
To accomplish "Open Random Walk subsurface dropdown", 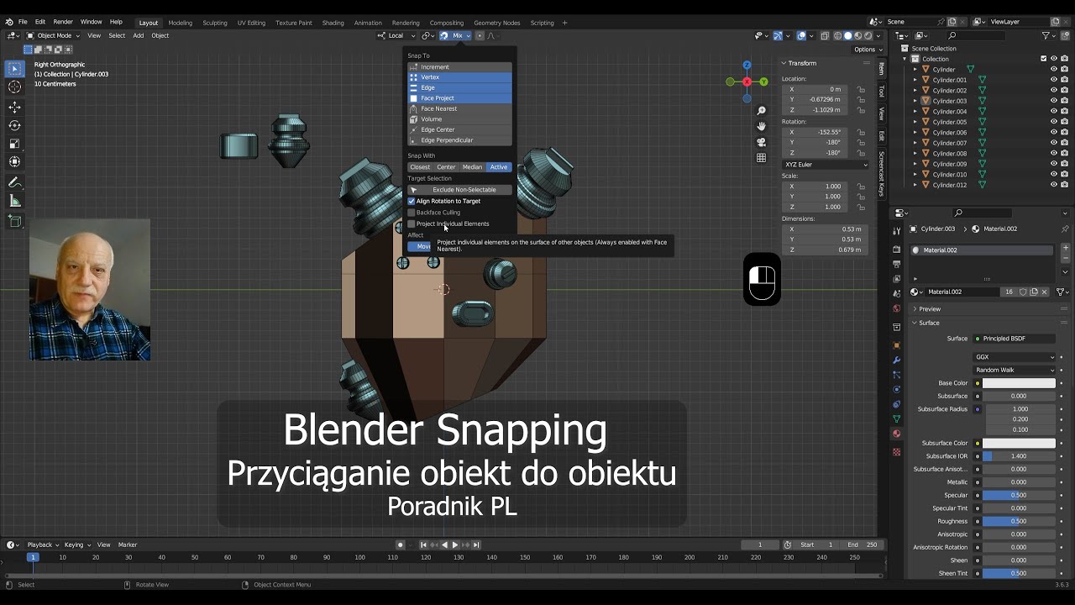I will (1015, 370).
